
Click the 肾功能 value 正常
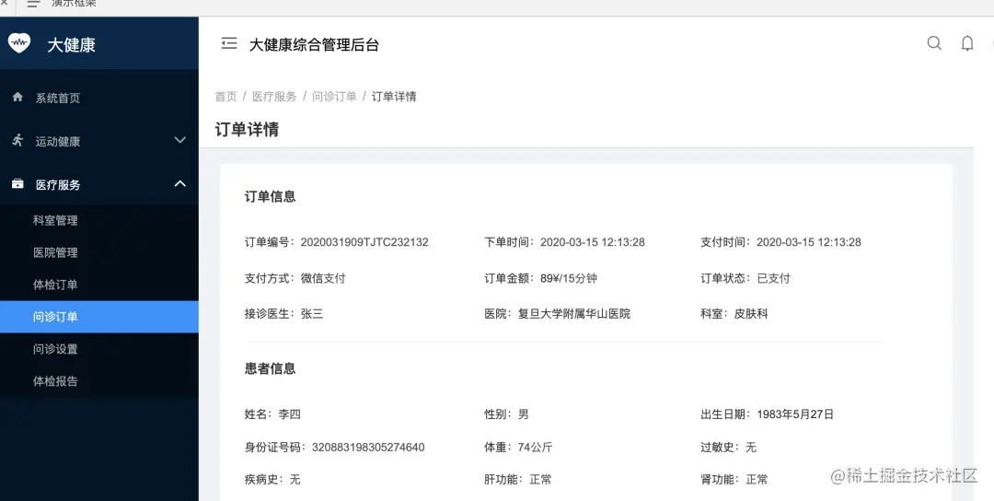click(757, 480)
